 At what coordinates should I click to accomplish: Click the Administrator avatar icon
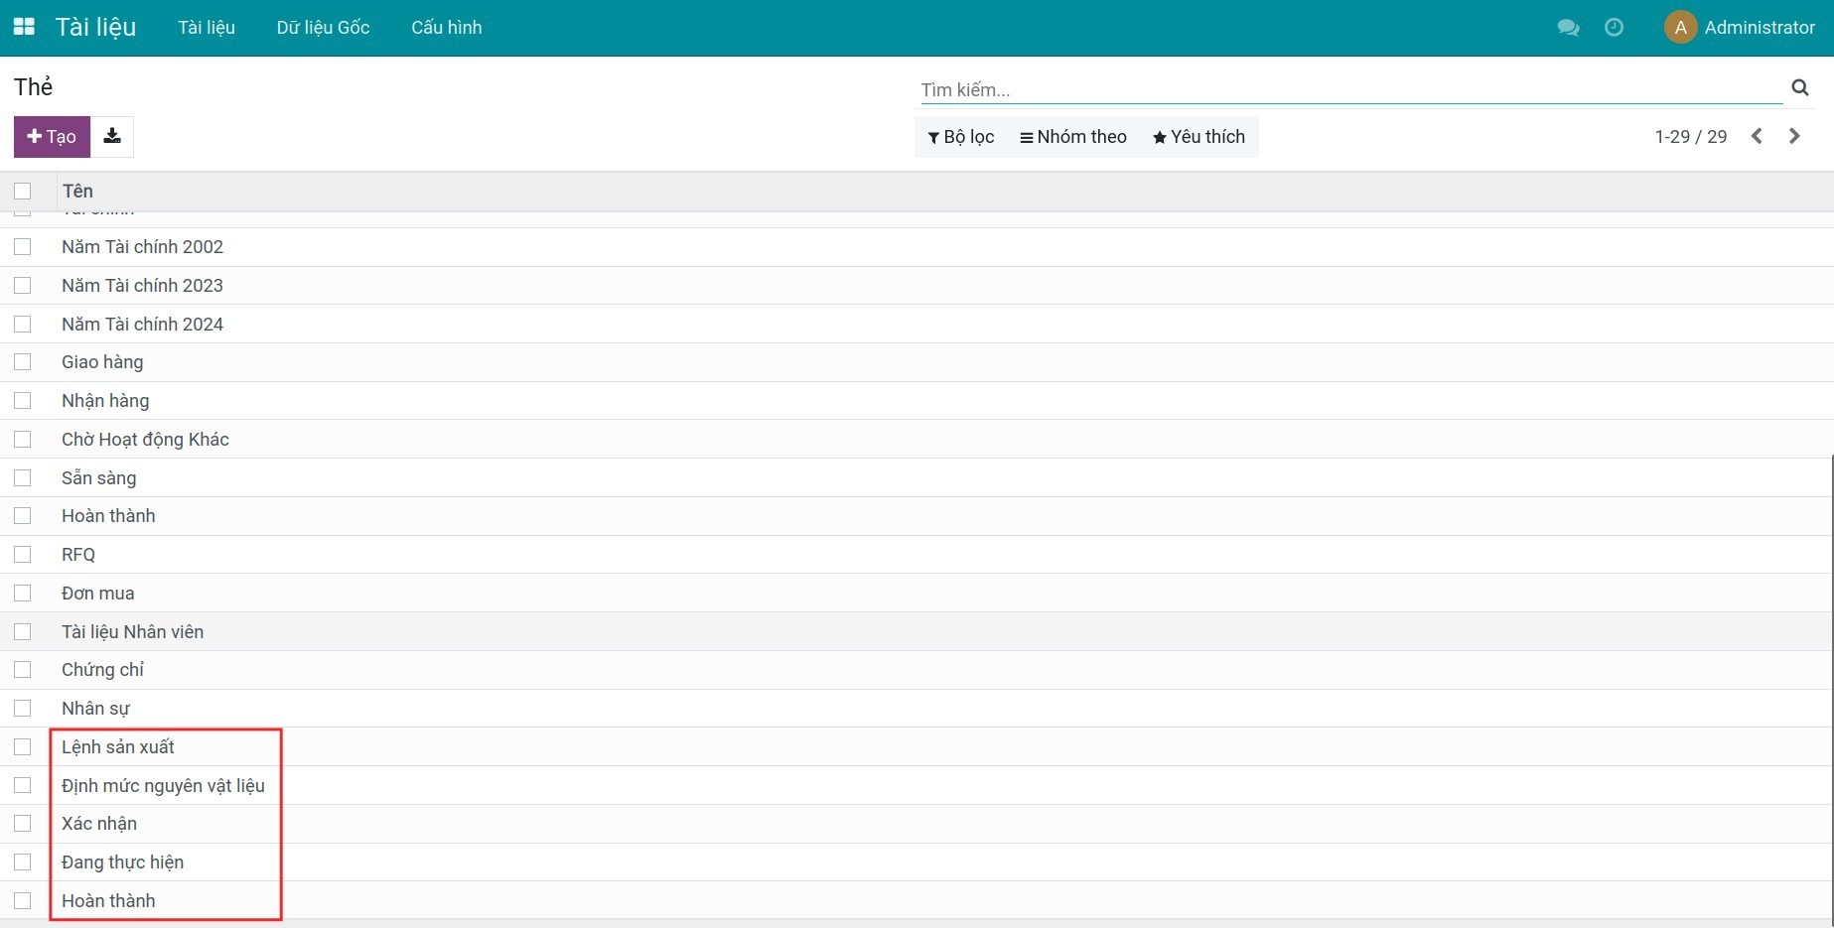[1680, 28]
